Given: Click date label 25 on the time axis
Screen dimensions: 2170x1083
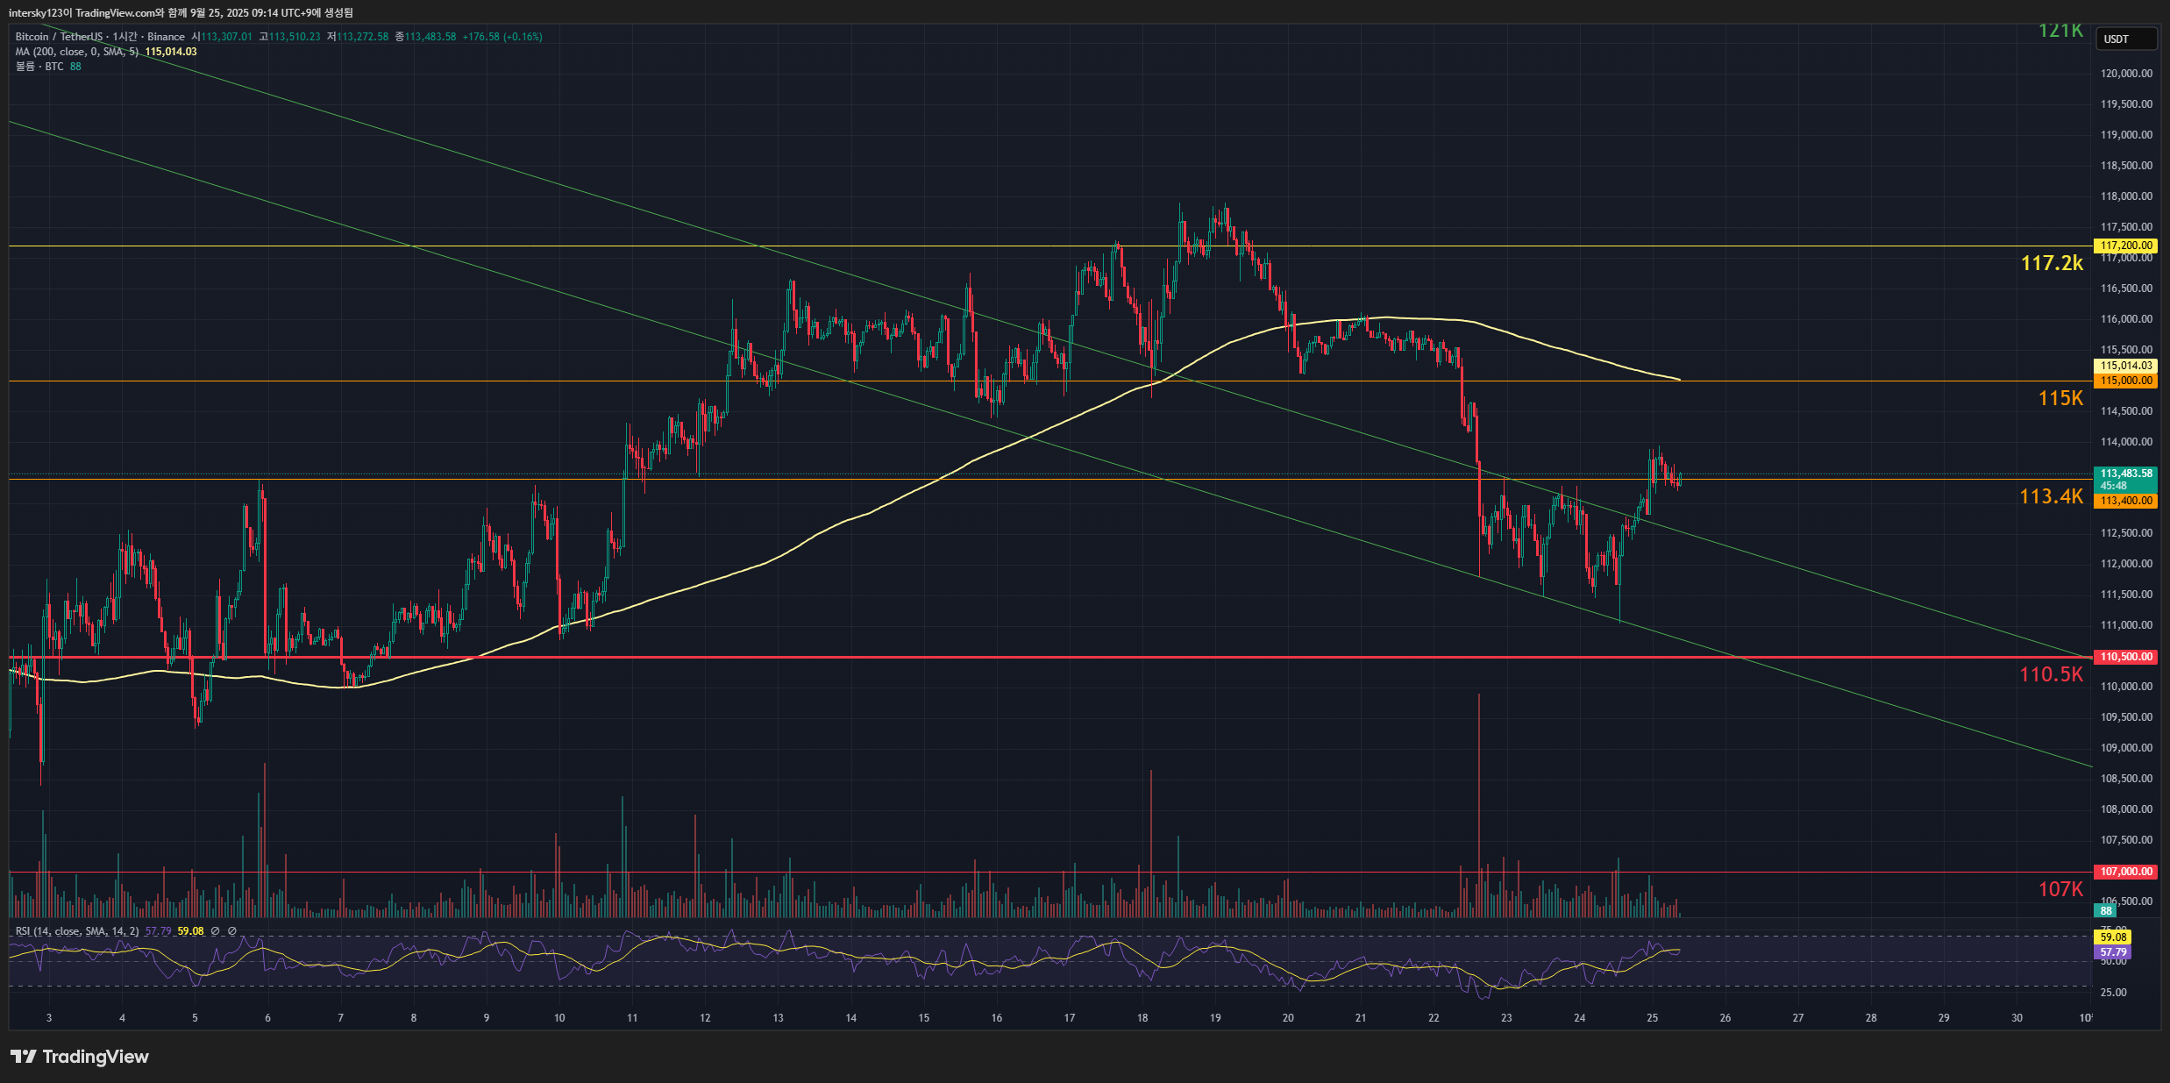Looking at the screenshot, I should [x=1652, y=1018].
